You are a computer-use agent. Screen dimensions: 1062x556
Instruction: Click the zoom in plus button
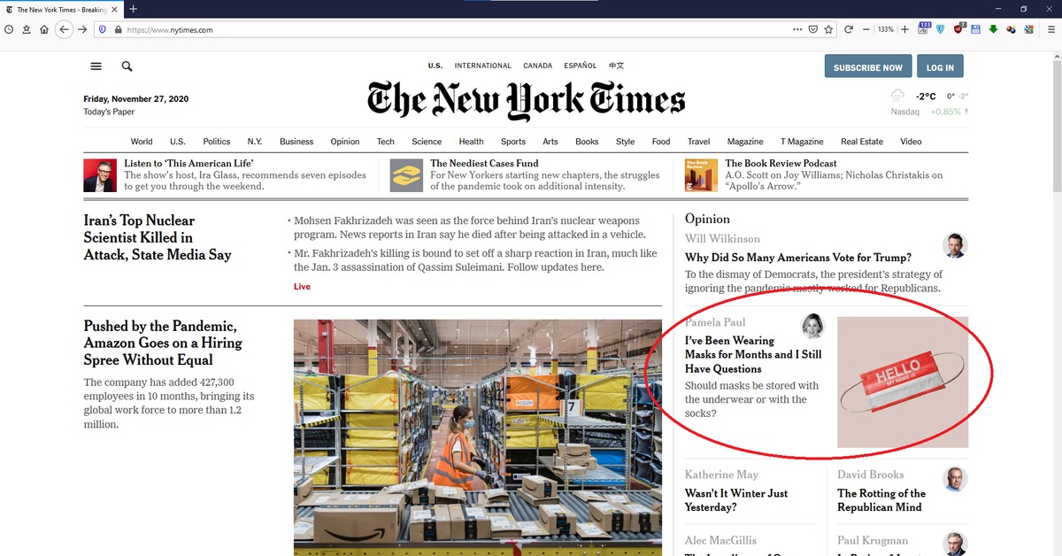point(904,29)
